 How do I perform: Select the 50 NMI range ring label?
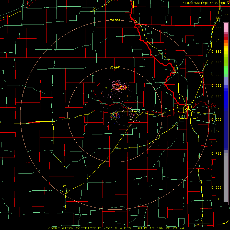click(115, 67)
